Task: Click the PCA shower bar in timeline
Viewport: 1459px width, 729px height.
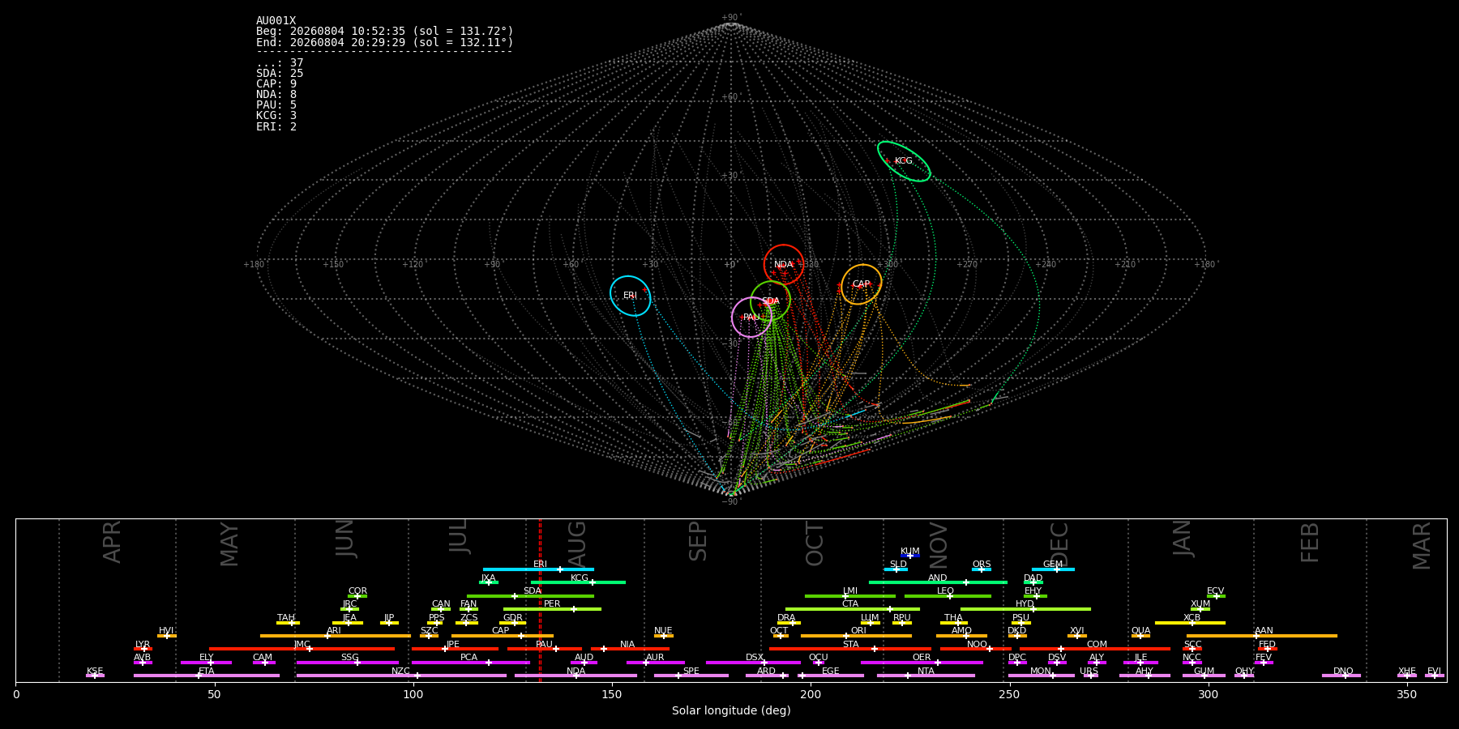Action: (470, 663)
